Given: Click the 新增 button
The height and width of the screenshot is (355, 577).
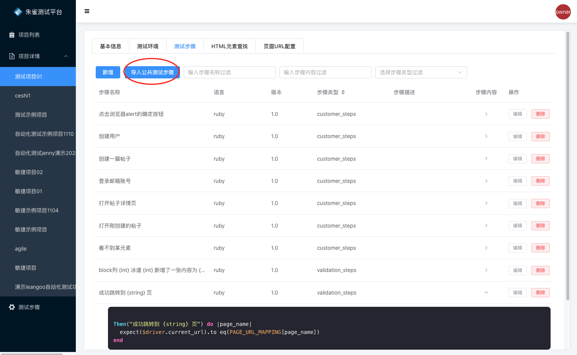Looking at the screenshot, I should 108,72.
